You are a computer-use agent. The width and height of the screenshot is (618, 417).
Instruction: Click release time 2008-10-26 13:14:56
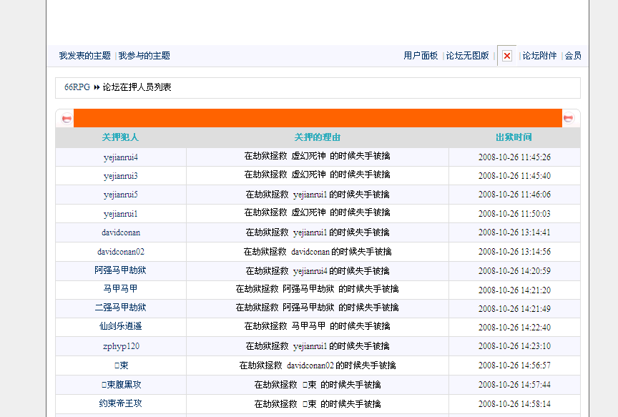coord(514,252)
